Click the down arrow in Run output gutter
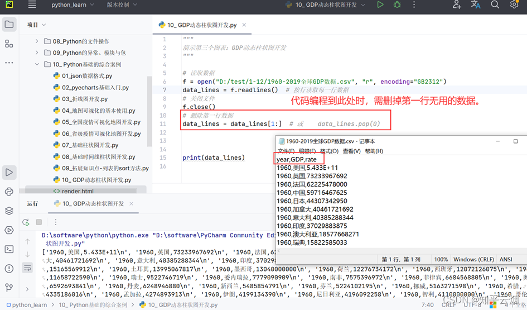 point(27,255)
